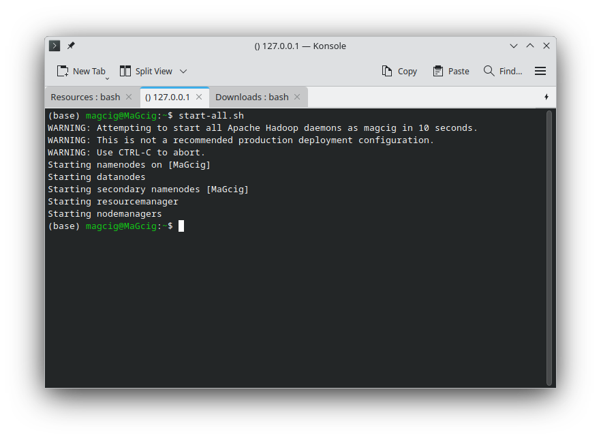601x441 pixels.
Task: Click the Copy toolbar button
Action: tap(399, 72)
